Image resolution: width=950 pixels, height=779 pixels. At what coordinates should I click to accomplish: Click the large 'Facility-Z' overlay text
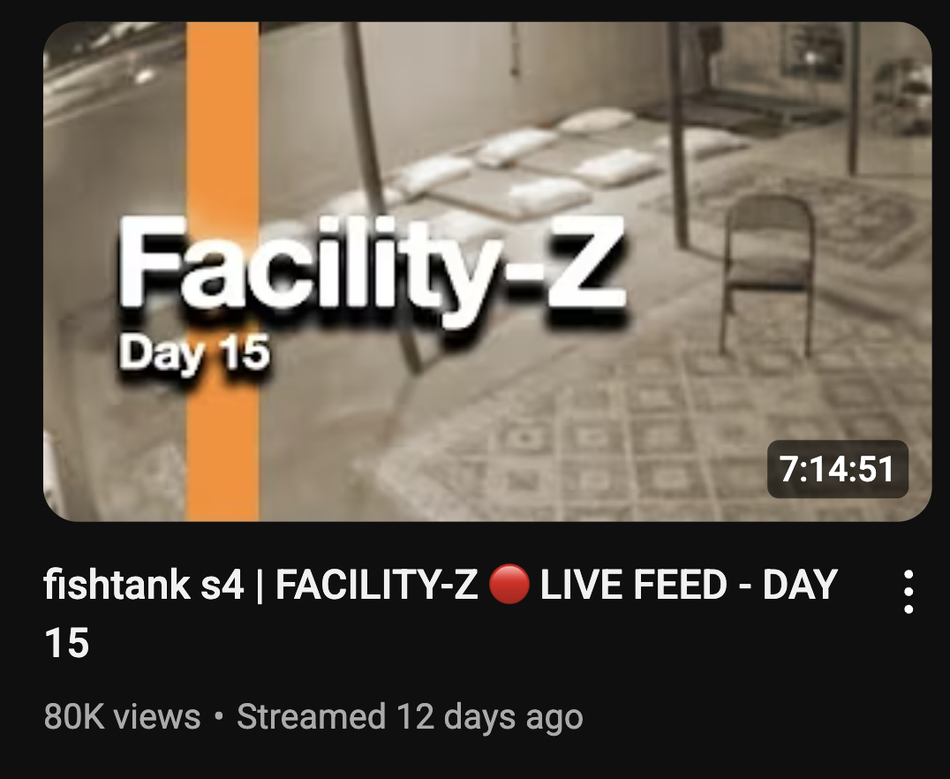[x=372, y=264]
